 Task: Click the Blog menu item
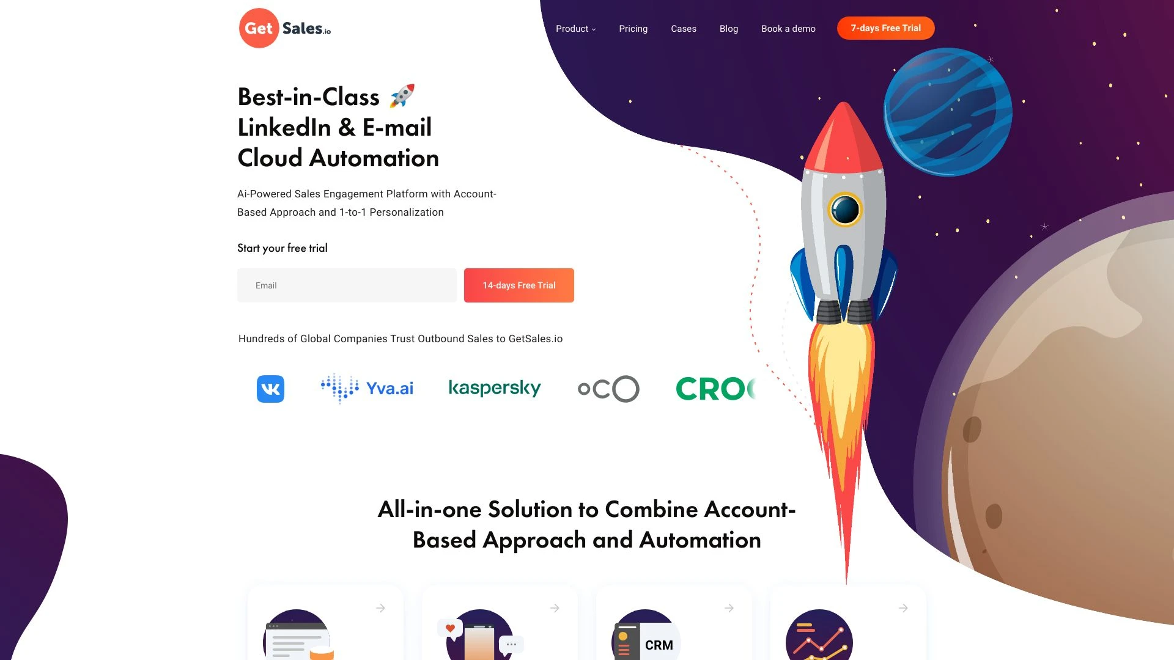729,28
